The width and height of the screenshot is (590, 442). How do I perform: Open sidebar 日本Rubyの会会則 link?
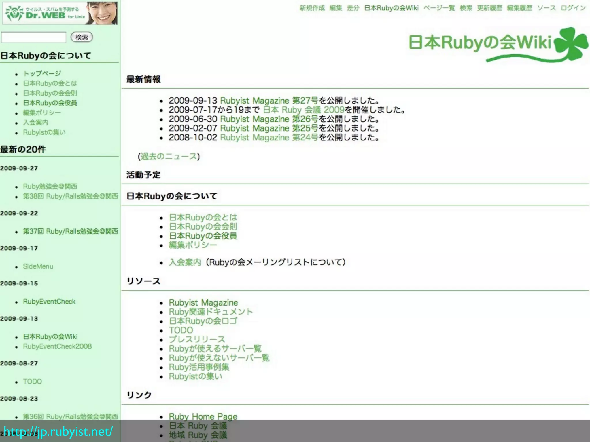(x=50, y=93)
